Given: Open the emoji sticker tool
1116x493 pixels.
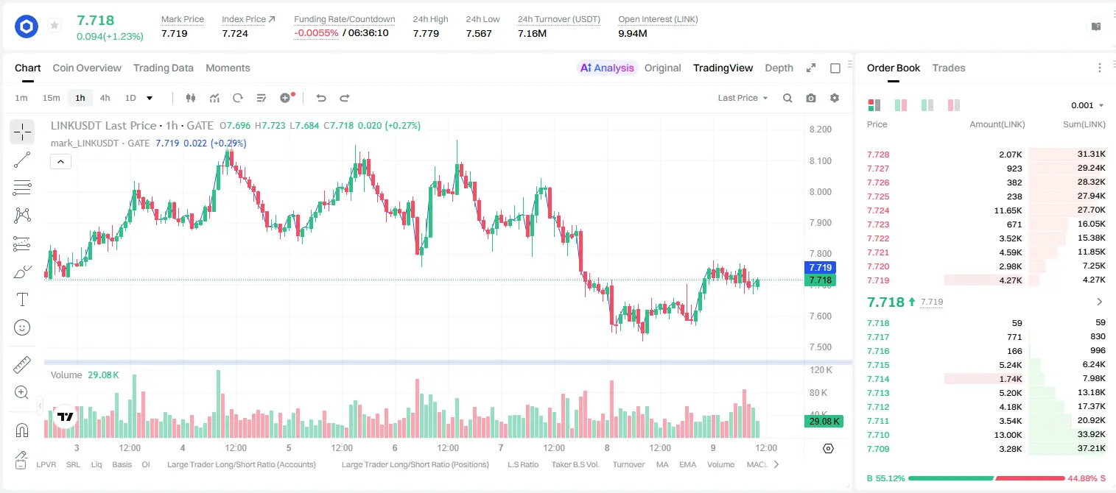Looking at the screenshot, I should point(22,327).
